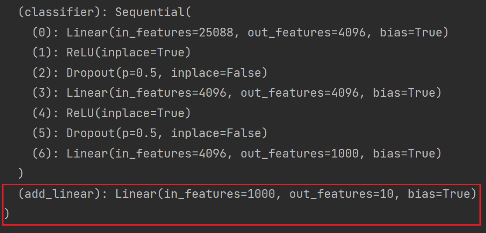486x233 pixels.
Task: Click the (4): ReLU(inplace=True) line
Action: pos(111,113)
